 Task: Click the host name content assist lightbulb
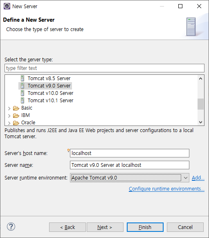(x=68, y=150)
